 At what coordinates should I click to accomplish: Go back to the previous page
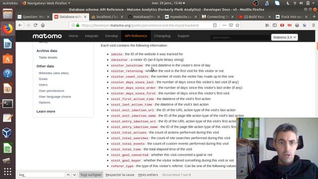20,25
